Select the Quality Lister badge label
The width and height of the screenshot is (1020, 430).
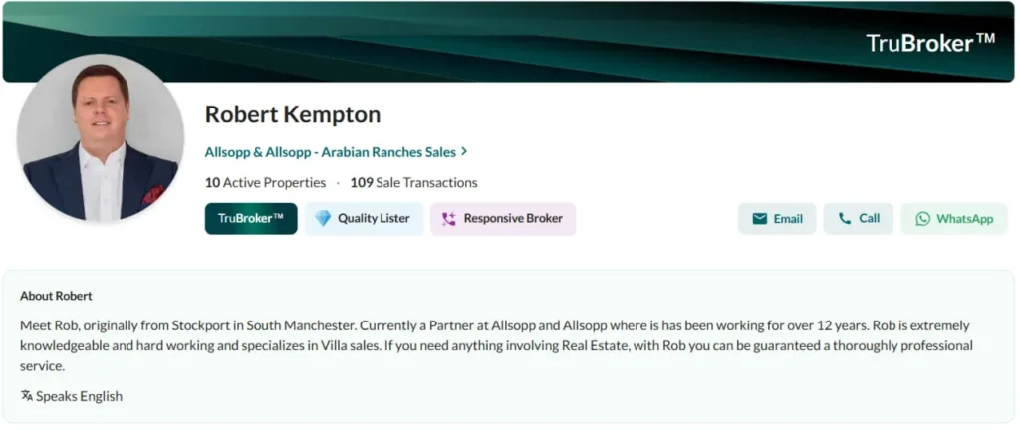coord(374,219)
